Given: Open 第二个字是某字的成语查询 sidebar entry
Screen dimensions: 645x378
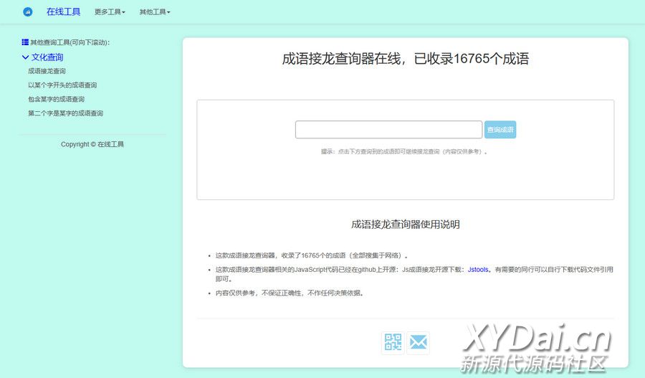Looking at the screenshot, I should [x=65, y=113].
